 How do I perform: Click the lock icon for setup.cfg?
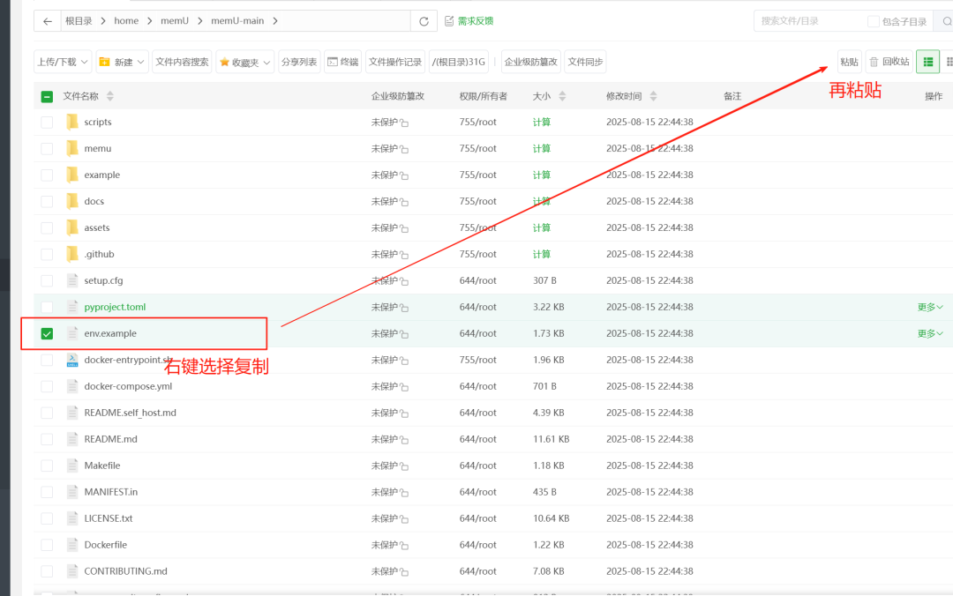pos(404,282)
